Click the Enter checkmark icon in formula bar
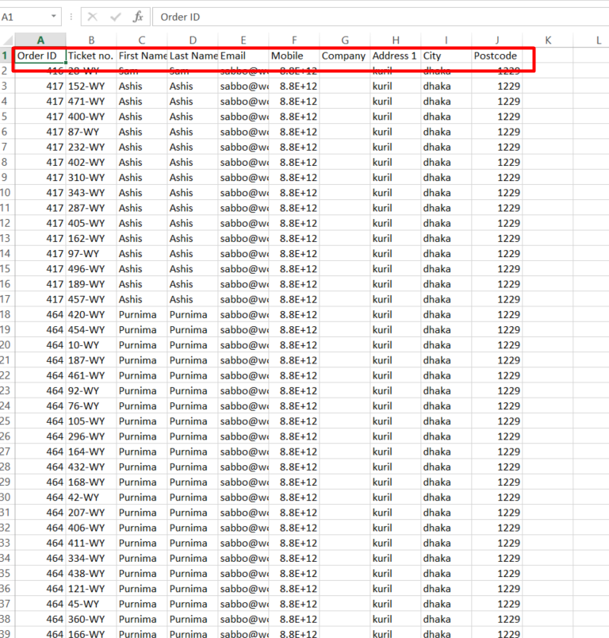This screenshot has width=609, height=638. (116, 17)
